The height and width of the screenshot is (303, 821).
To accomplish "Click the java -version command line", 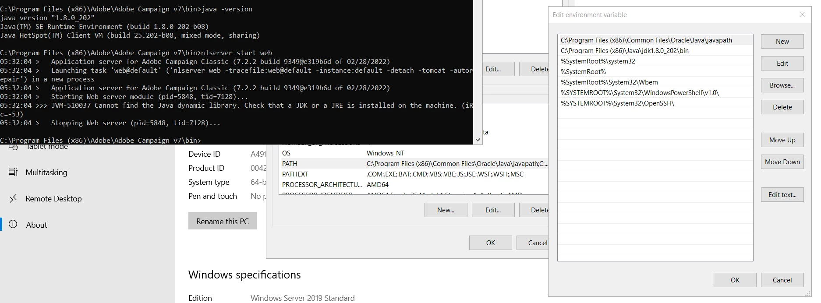I will tap(126, 9).
